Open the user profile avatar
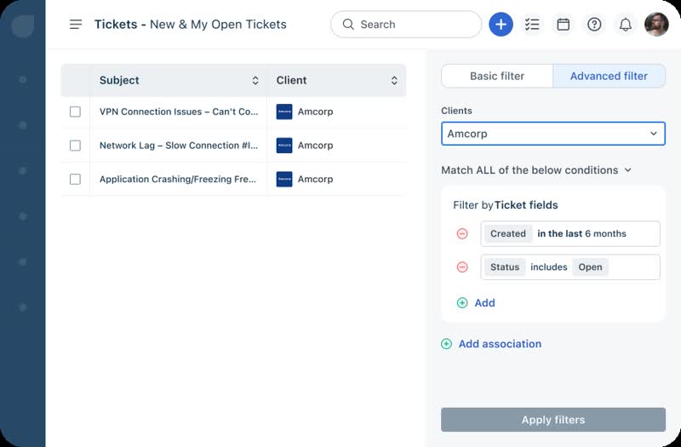The image size is (681, 447). click(x=656, y=25)
